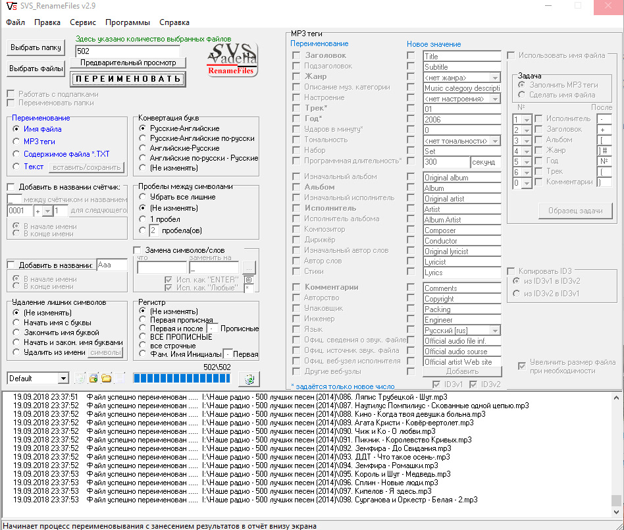Click the greyed recycle icon beside Default dropdown

click(x=80, y=379)
